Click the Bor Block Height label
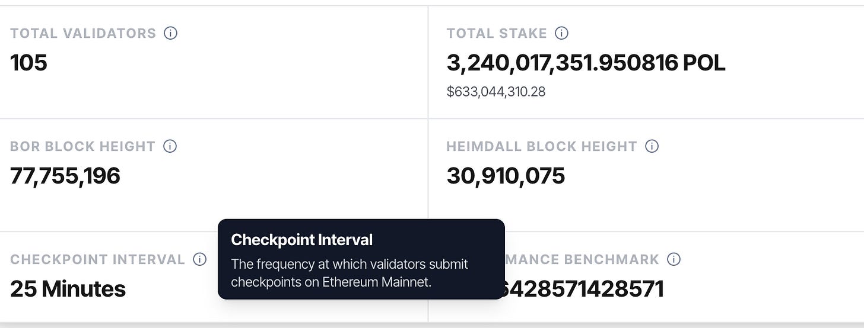The width and height of the screenshot is (864, 328). click(82, 146)
